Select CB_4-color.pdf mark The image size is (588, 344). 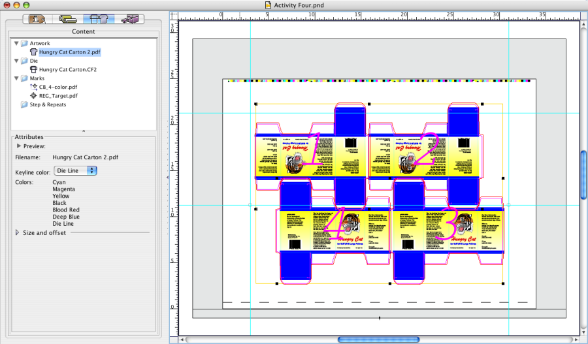[x=58, y=87]
